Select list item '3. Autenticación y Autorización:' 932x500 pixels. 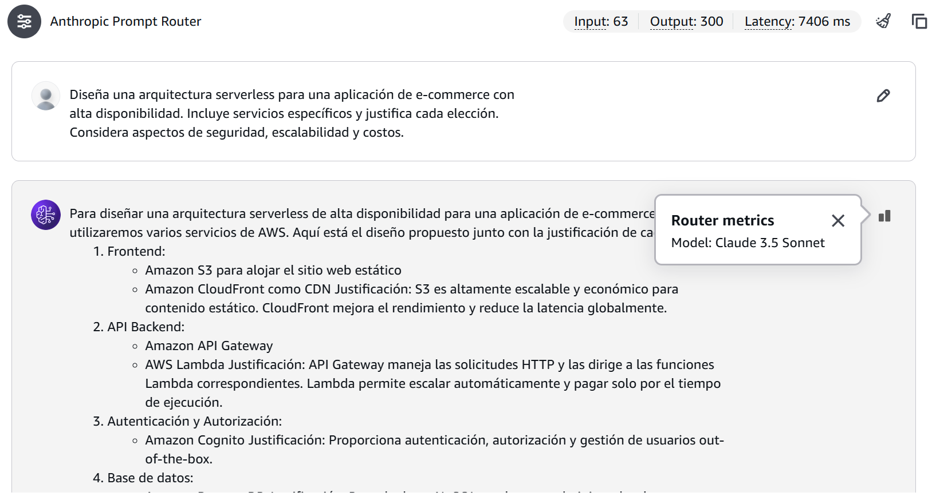pyautogui.click(x=187, y=421)
